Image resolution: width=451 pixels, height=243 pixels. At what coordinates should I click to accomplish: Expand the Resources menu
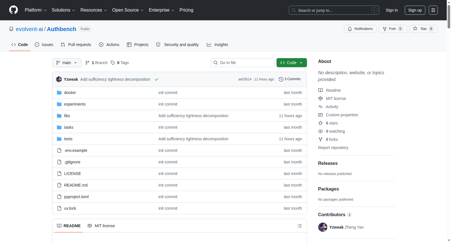[x=94, y=10]
